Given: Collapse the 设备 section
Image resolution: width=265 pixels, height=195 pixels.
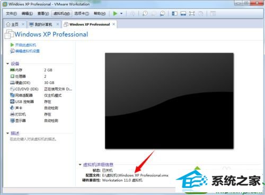Looking at the screenshot, I should (x=7, y=63).
